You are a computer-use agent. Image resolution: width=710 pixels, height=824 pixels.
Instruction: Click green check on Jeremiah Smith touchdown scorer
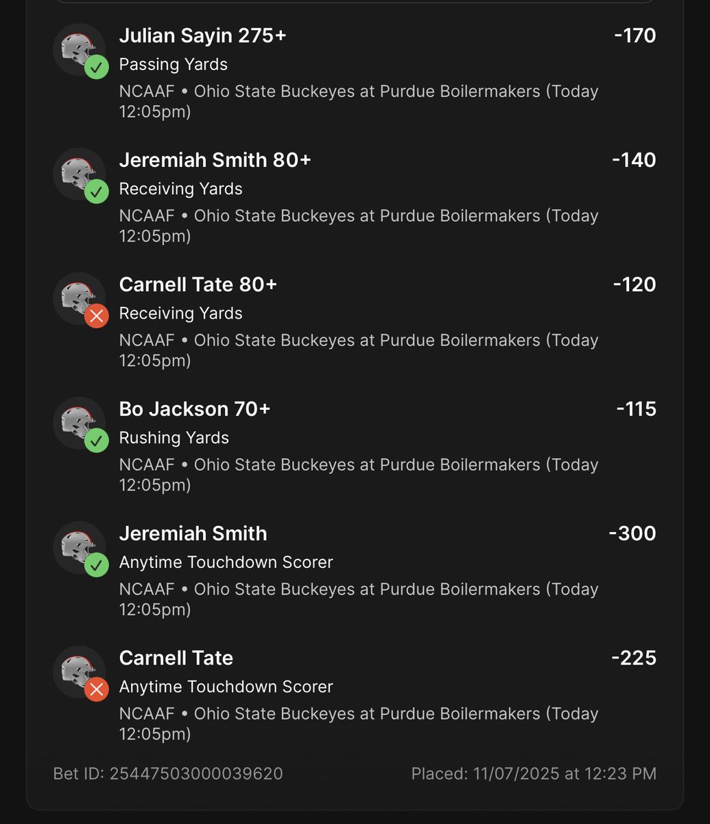(x=97, y=564)
